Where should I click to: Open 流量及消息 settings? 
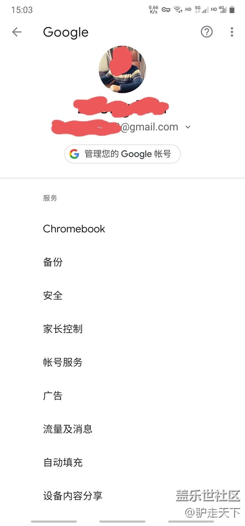click(x=67, y=429)
